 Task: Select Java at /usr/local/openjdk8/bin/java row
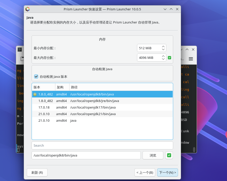pyautogui.click(x=102, y=94)
